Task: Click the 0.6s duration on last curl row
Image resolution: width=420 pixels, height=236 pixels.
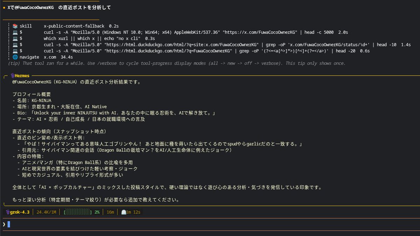Action: click(x=365, y=51)
